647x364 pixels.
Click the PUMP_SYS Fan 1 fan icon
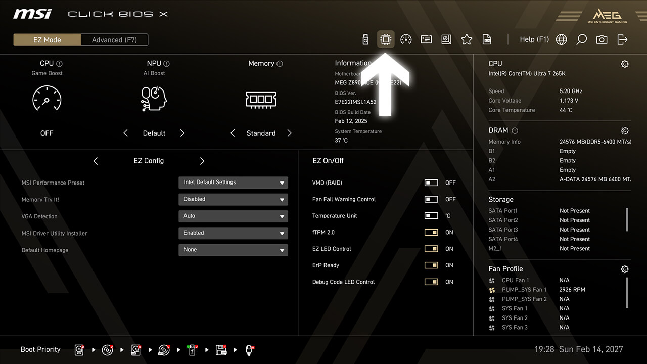click(492, 290)
